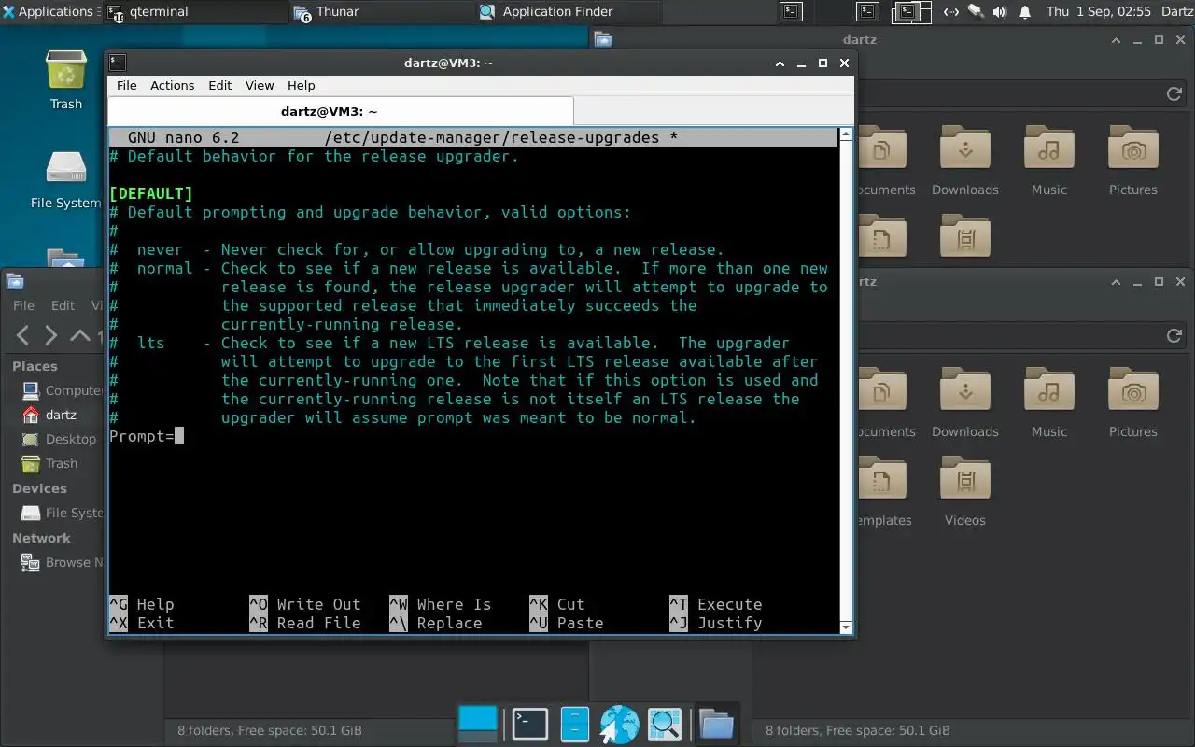This screenshot has height=747, width=1195.
Task: Select Computer in Thunar Places sidebar
Action: tap(61, 390)
